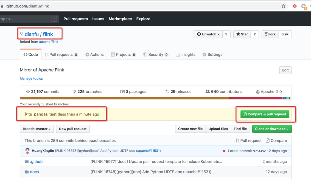Star the flink repository
The height and width of the screenshot is (180, 311).
[x=242, y=34]
